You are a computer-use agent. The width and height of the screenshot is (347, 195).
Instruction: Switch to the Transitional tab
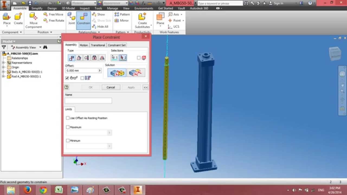[98, 45]
